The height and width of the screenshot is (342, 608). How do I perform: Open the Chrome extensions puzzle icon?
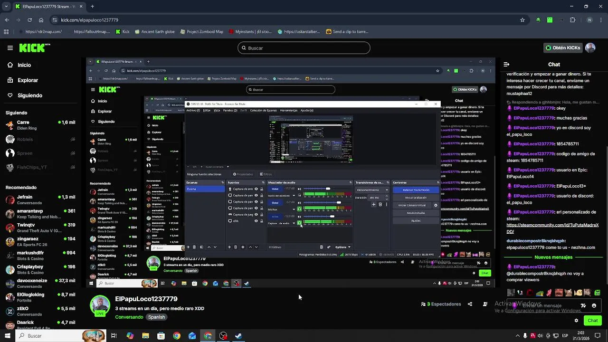(572, 20)
